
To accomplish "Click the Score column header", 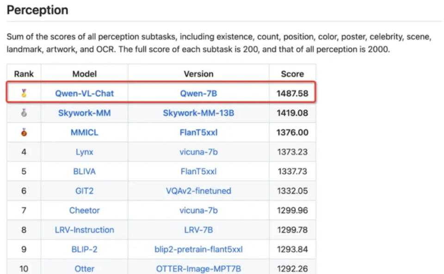I will click(292, 74).
